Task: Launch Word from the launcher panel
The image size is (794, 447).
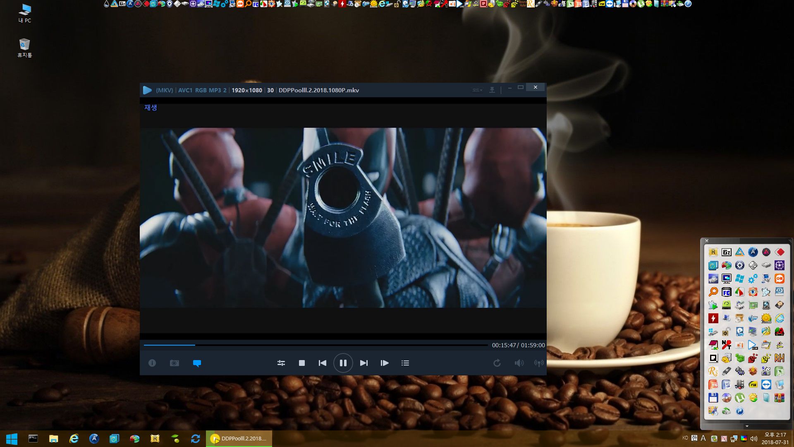Action: pos(726,385)
